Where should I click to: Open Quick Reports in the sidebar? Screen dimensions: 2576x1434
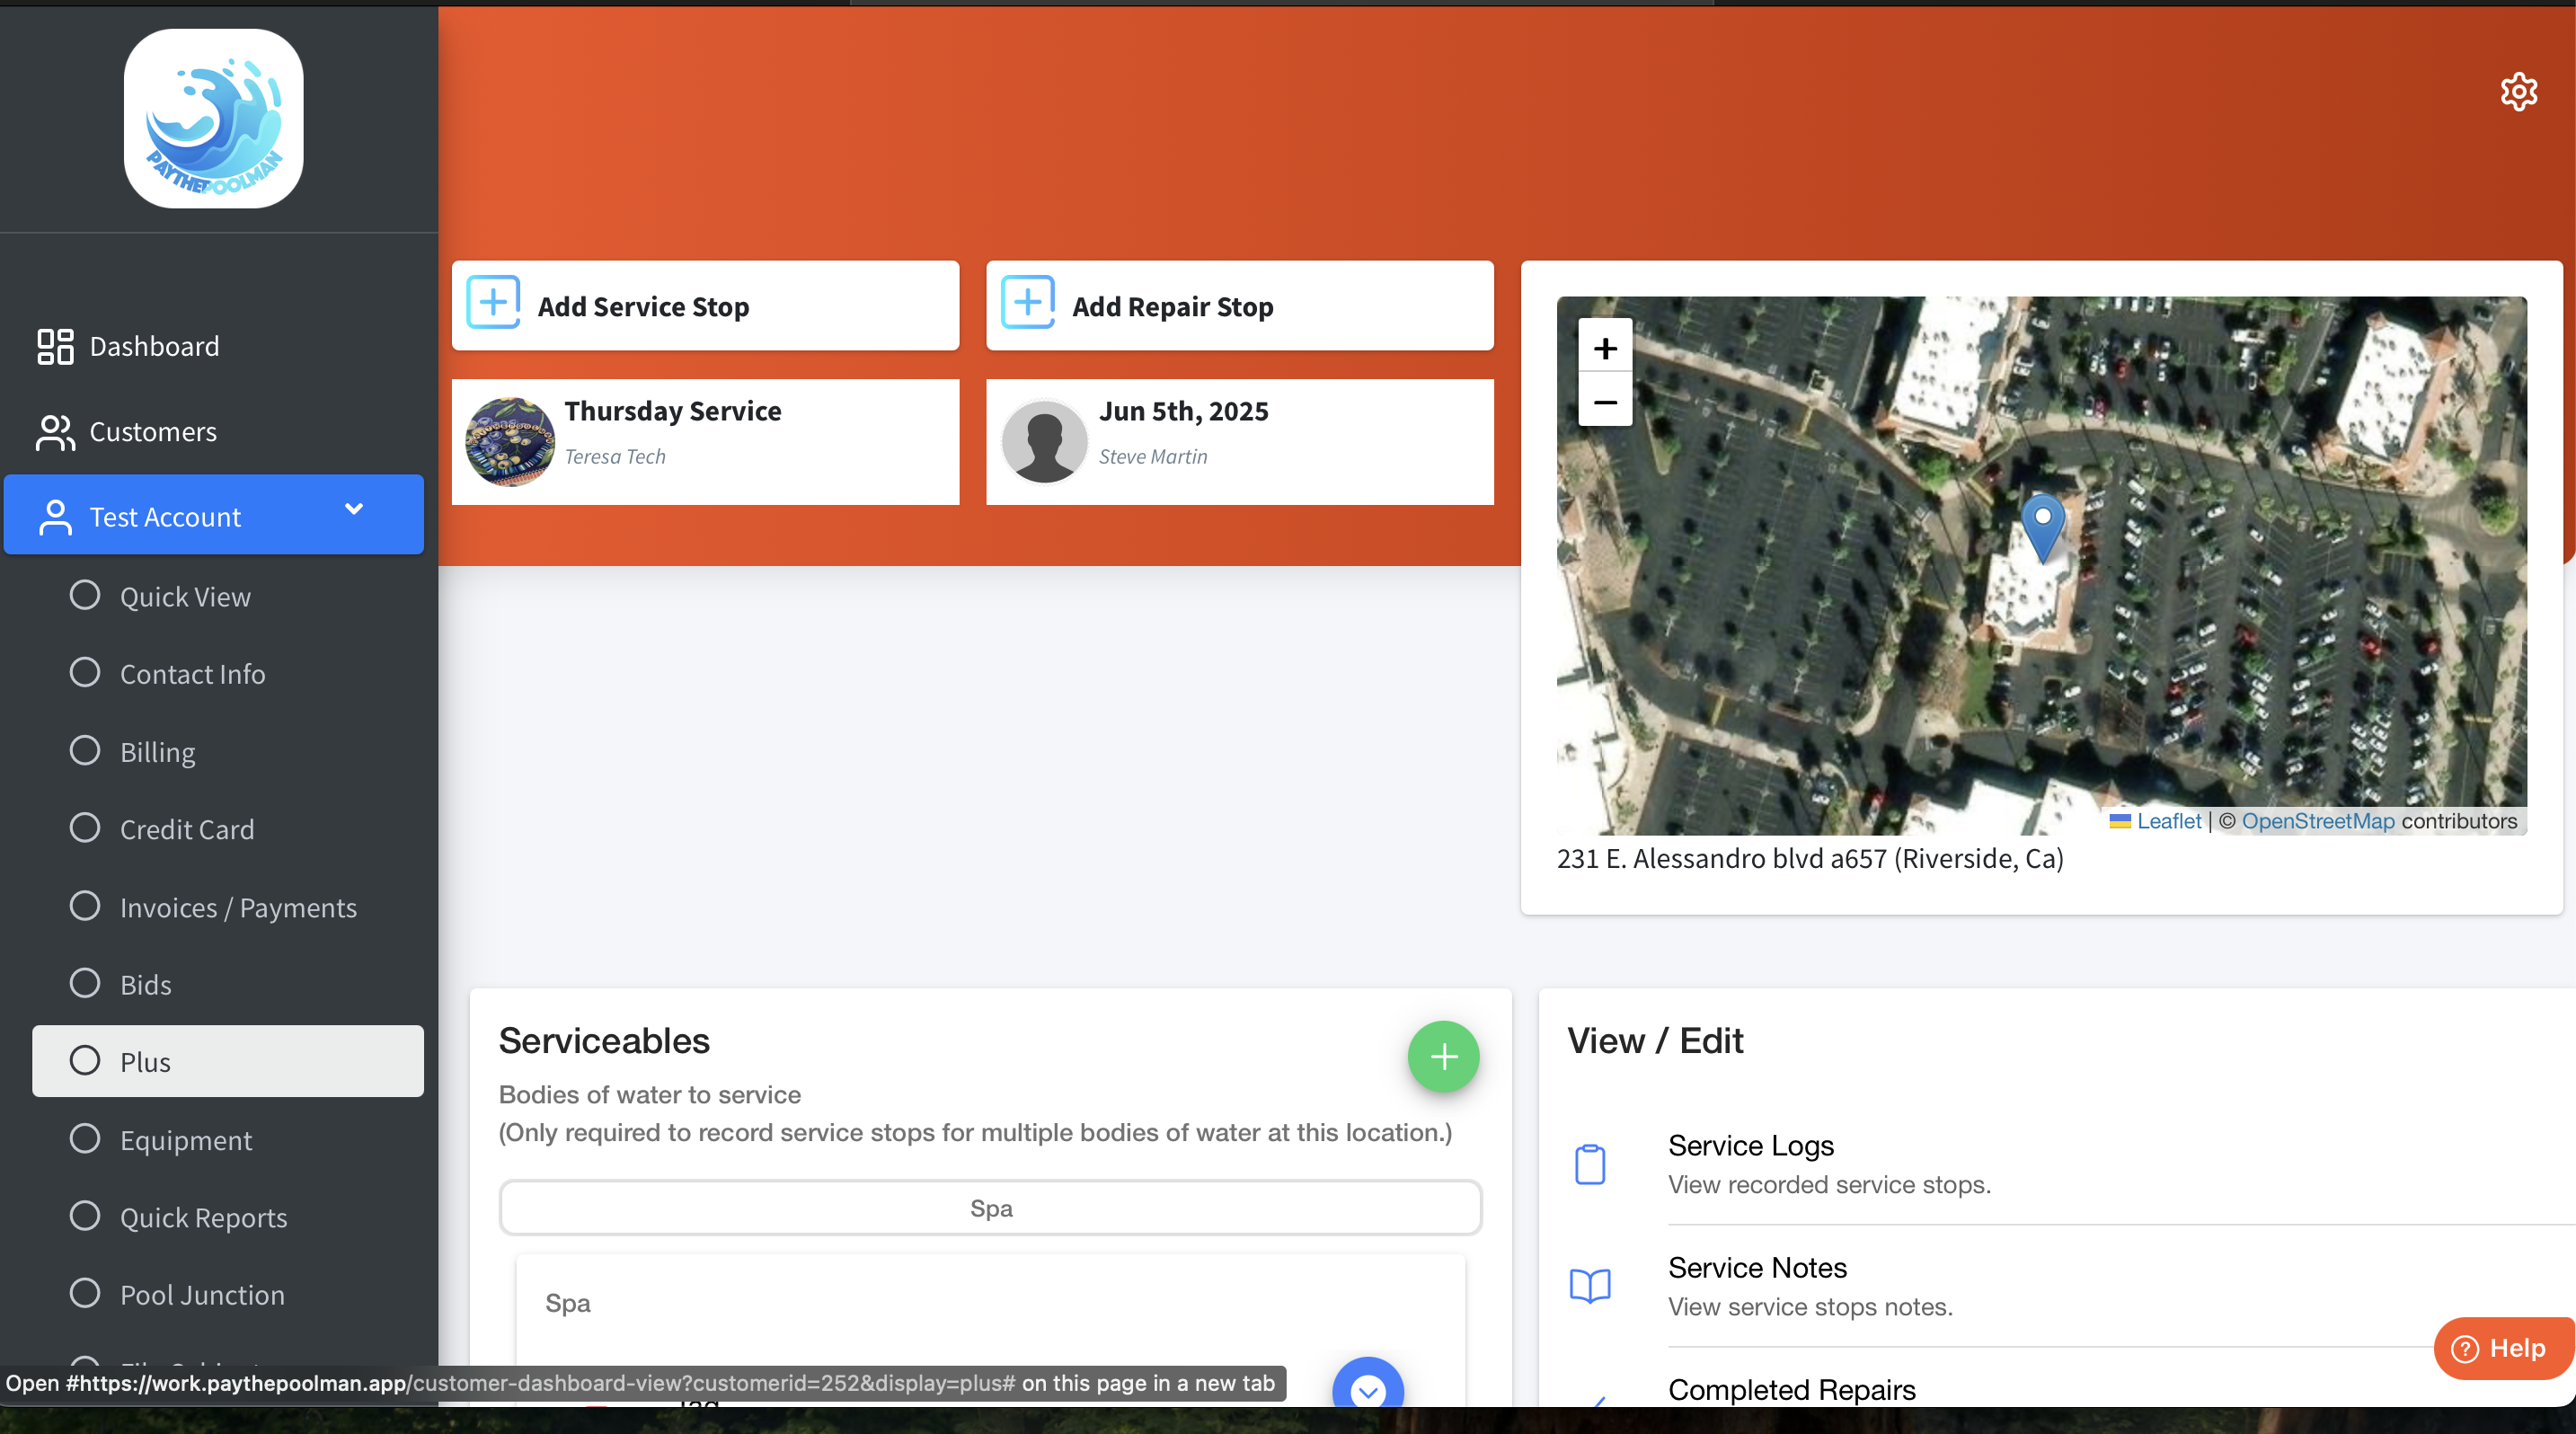coord(228,1217)
